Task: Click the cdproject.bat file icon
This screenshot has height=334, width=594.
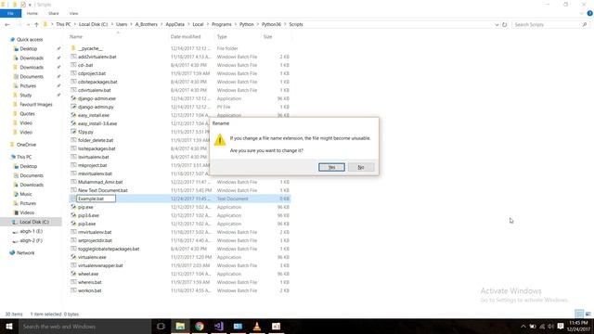Action: (73, 73)
